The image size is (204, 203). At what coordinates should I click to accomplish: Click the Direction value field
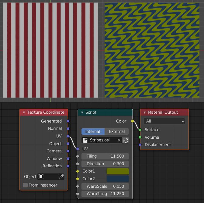pyautogui.click(x=105, y=164)
